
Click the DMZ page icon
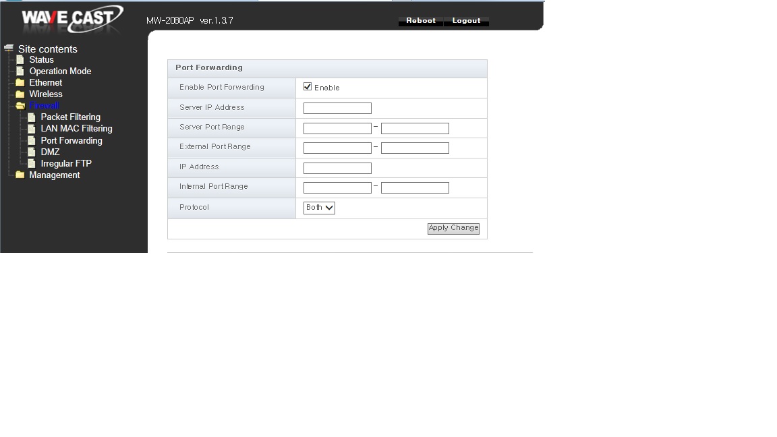(x=32, y=152)
